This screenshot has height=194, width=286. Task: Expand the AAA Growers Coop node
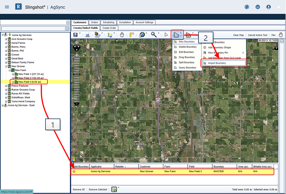click(x=6, y=39)
